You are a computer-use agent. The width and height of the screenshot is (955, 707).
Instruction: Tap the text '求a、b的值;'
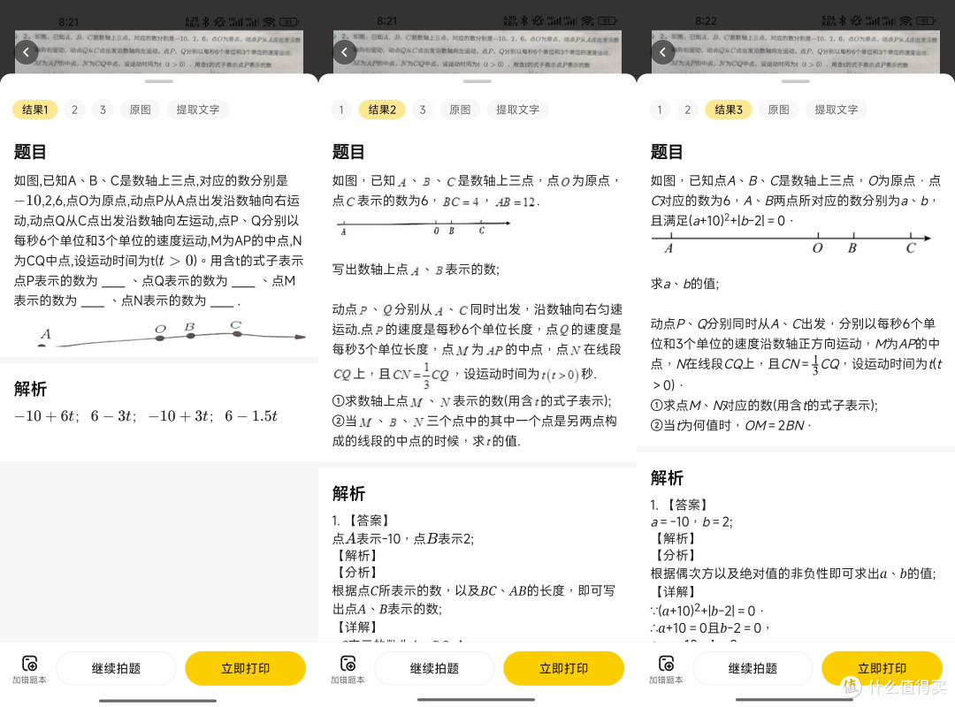click(x=684, y=283)
